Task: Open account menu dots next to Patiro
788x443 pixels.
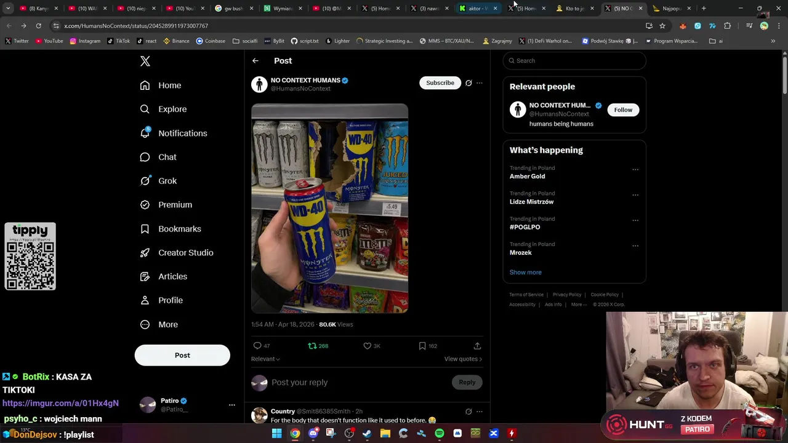Action: point(232,404)
